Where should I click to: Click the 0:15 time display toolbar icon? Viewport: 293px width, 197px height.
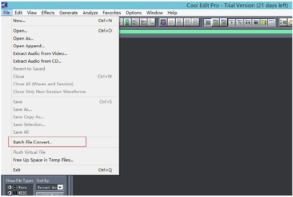coord(248,23)
